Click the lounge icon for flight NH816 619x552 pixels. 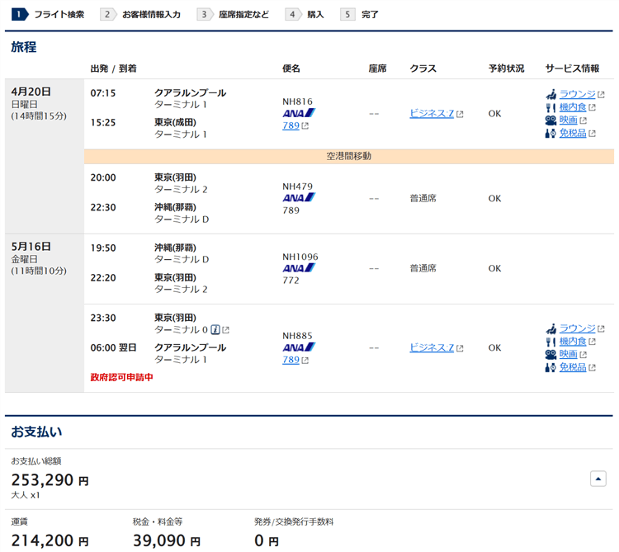point(550,95)
